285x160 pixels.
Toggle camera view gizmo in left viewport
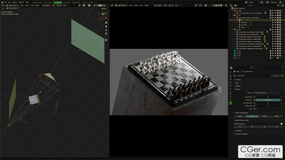click(106, 30)
